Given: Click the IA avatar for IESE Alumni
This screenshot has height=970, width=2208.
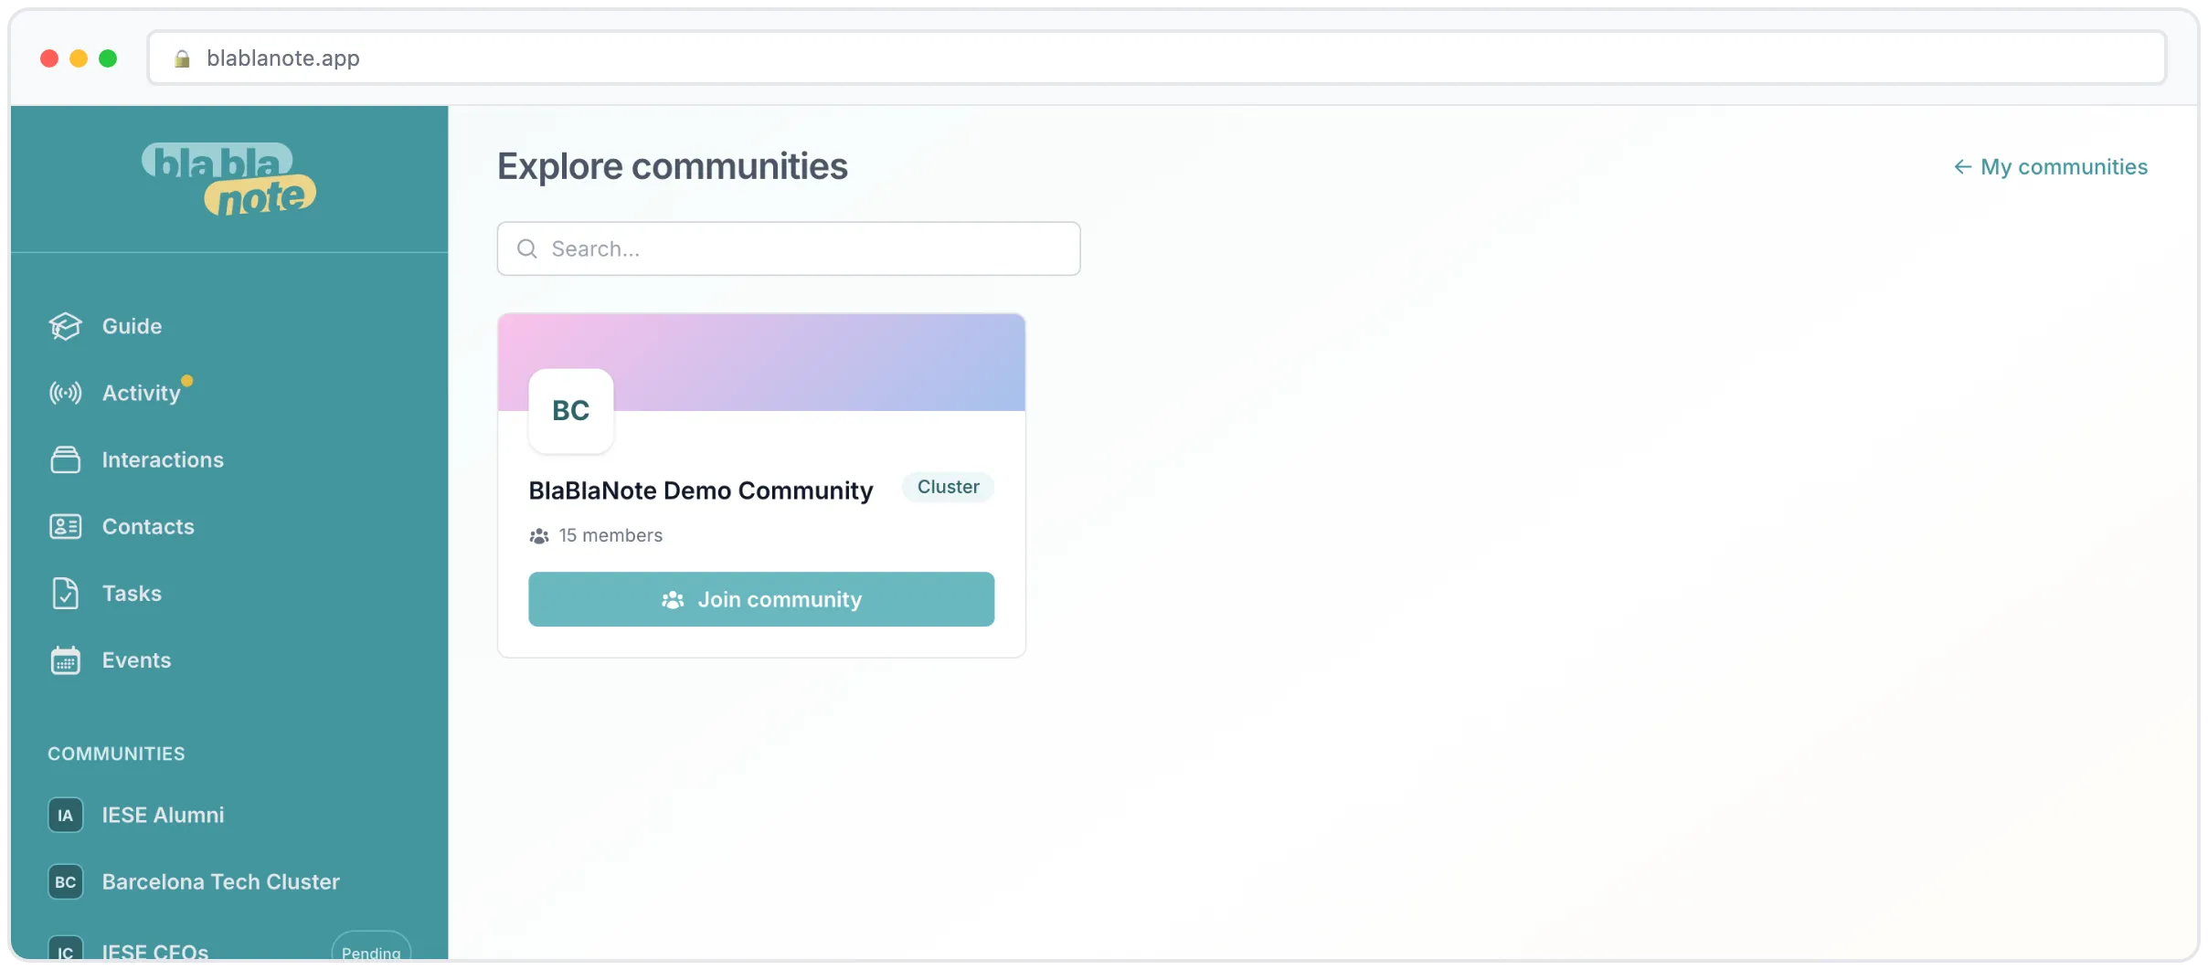Looking at the screenshot, I should point(65,815).
